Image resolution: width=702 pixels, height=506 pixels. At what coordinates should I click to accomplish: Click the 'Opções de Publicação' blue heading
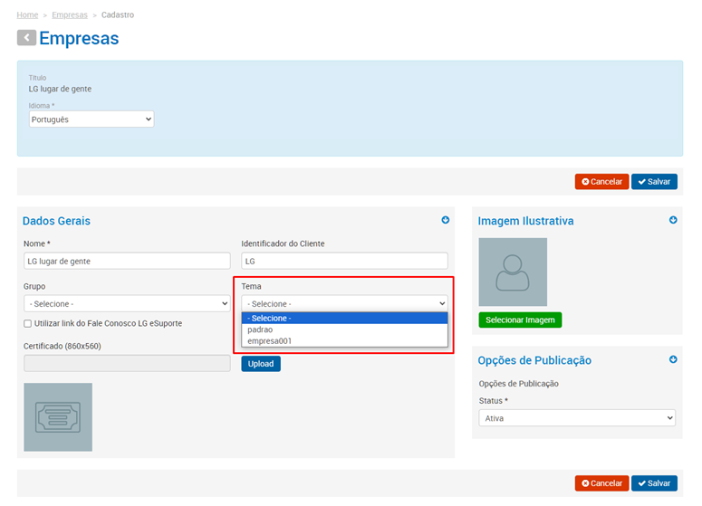534,360
